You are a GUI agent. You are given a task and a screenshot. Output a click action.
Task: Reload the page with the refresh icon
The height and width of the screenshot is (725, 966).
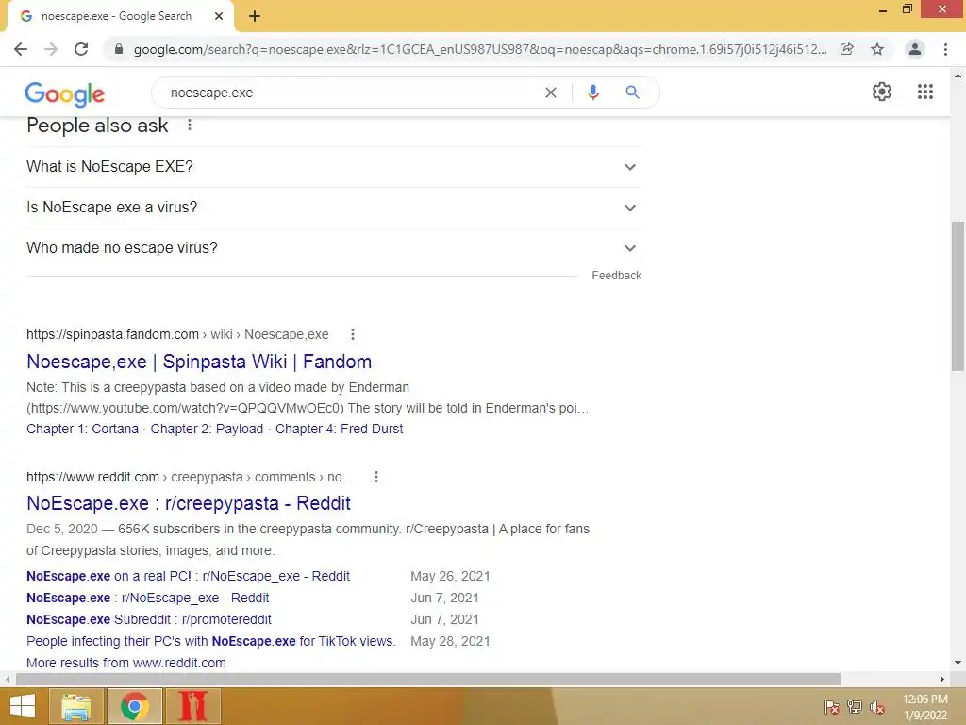pyautogui.click(x=81, y=49)
